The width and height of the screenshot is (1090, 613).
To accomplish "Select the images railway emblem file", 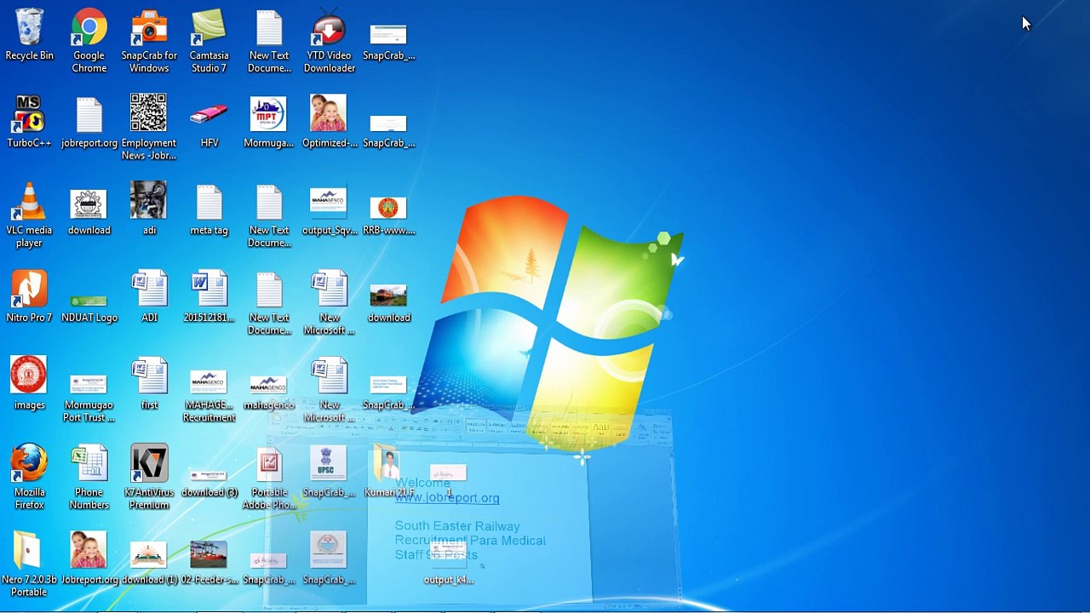I will click(29, 384).
